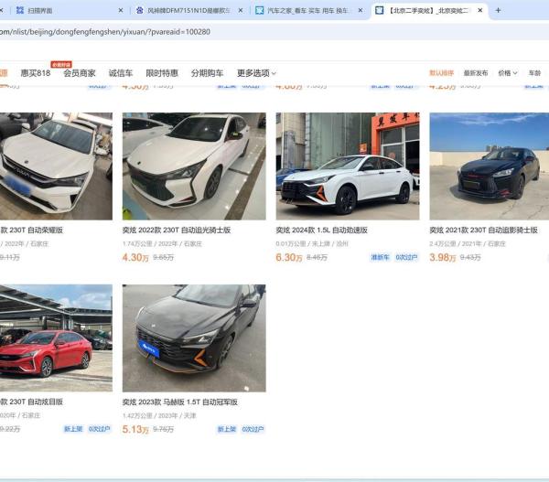Open listing title 奕炫 2023款 马赫版 1.5T 自动冠军版
The height and width of the screenshot is (482, 549).
pos(180,402)
